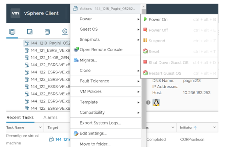Expand the Guest OS submenu arrow
This screenshot has height=154, width=228.
[x=138, y=30]
